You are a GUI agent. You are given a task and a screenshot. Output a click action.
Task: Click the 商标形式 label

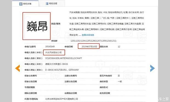[104, 87]
